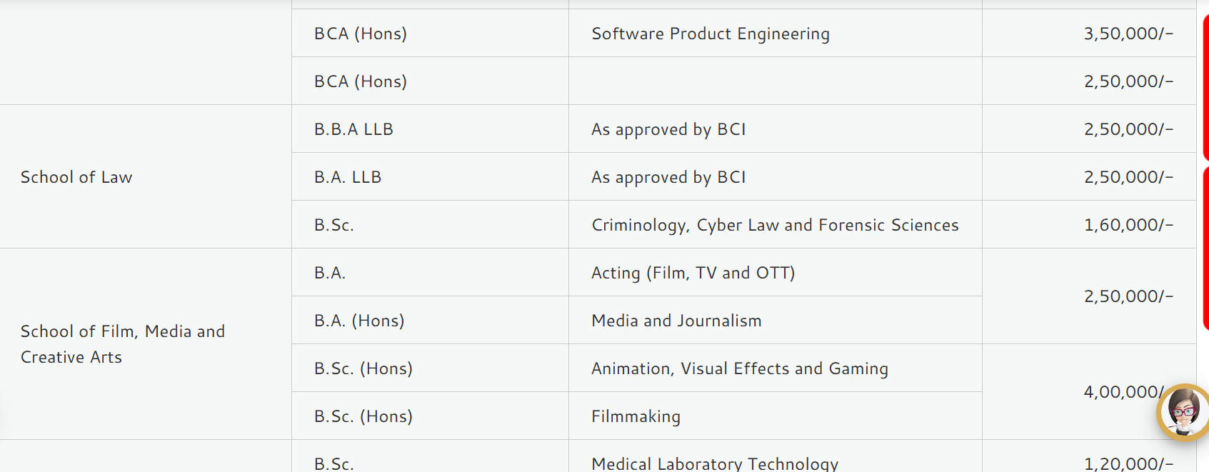Click the School of Film, Media and Creative Arts cell

point(123,343)
